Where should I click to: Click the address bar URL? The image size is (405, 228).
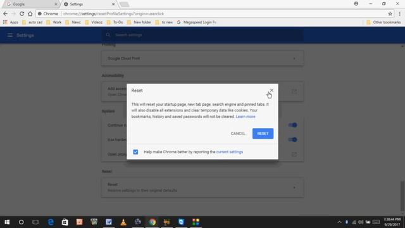pyautogui.click(x=114, y=14)
